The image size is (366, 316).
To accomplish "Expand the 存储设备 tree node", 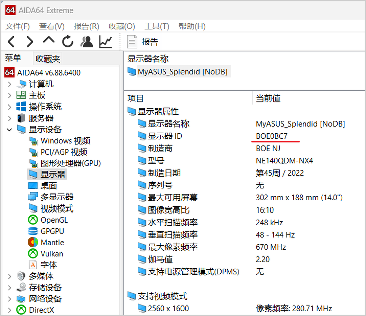I will [9, 288].
